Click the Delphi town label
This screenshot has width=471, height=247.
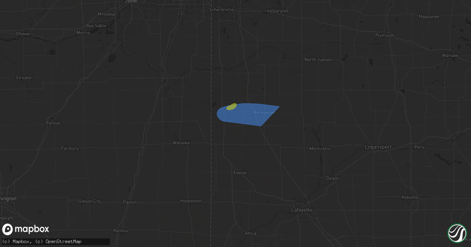pyautogui.click(x=332, y=178)
